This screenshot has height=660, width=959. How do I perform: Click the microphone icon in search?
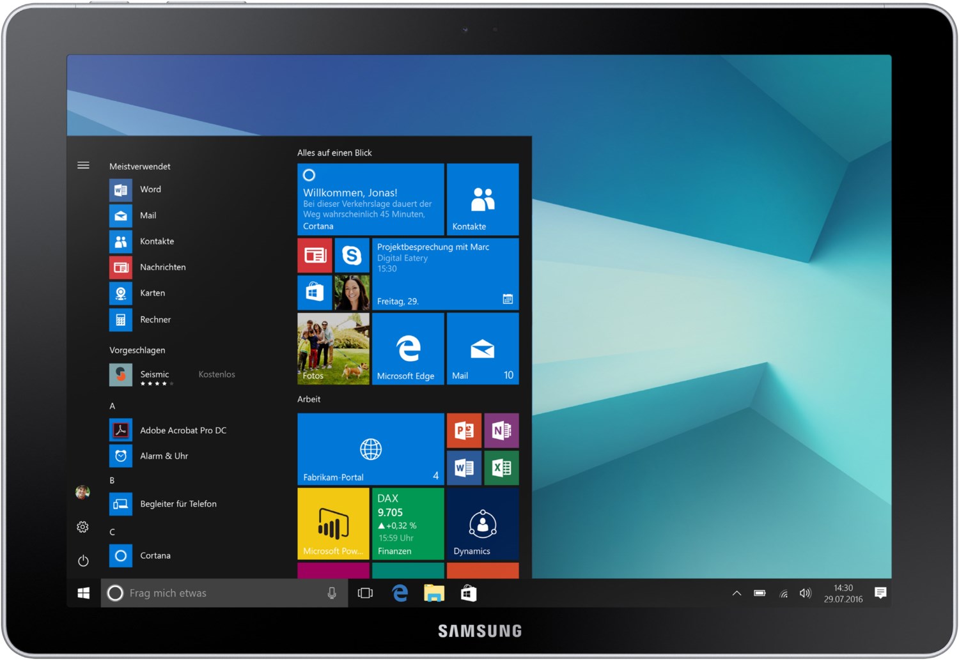(332, 594)
